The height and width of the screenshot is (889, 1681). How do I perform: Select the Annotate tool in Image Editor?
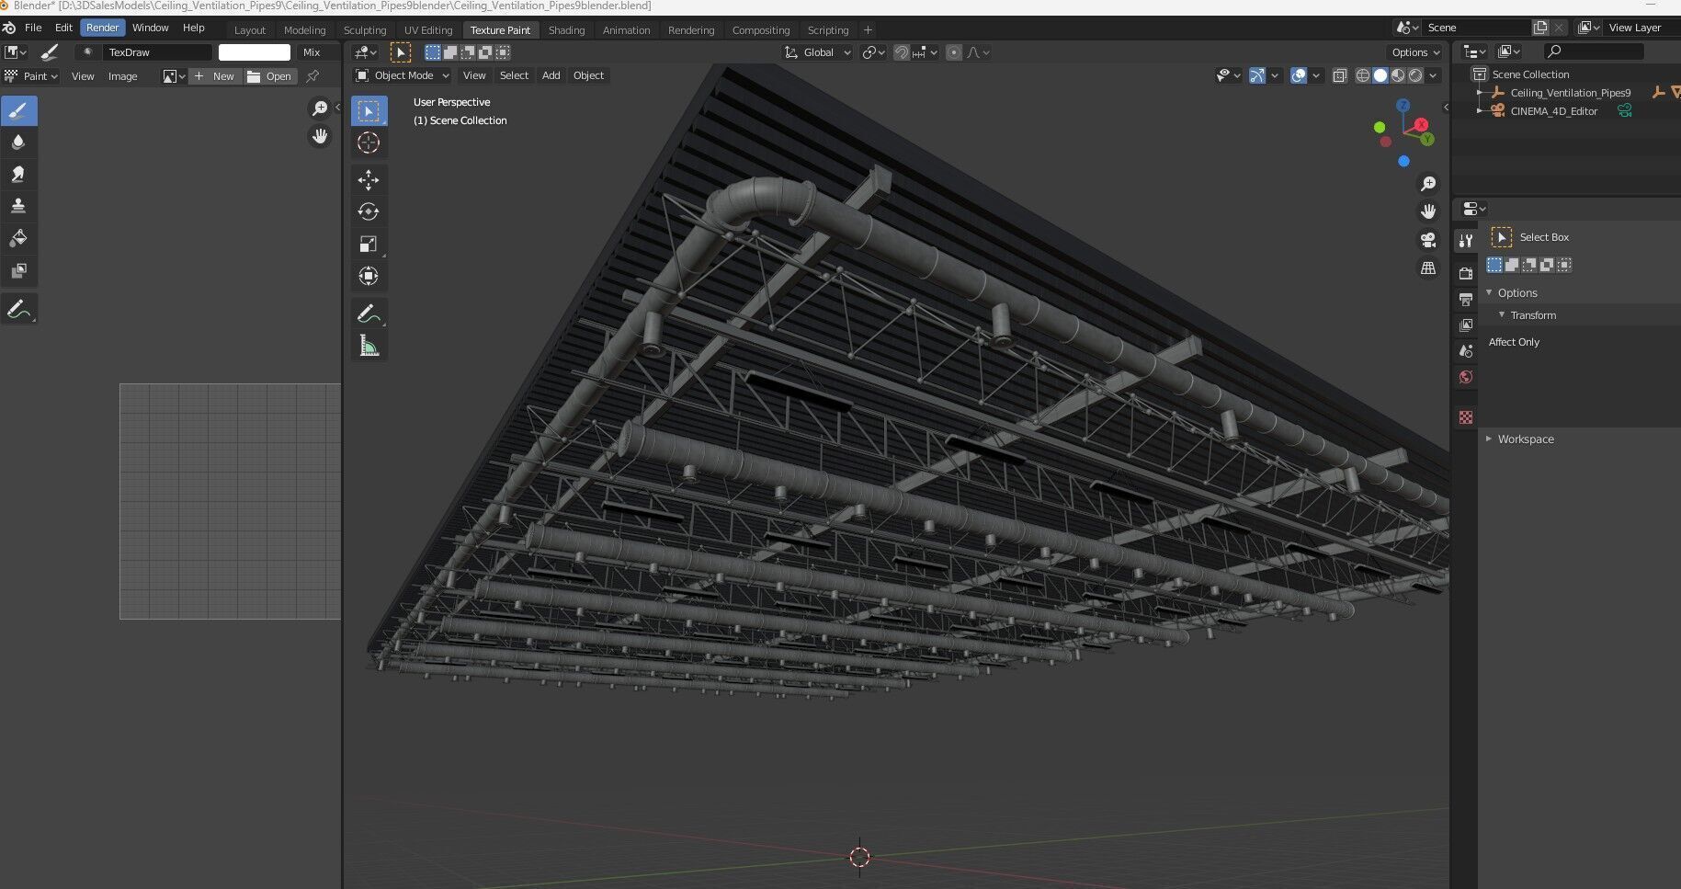(x=18, y=310)
